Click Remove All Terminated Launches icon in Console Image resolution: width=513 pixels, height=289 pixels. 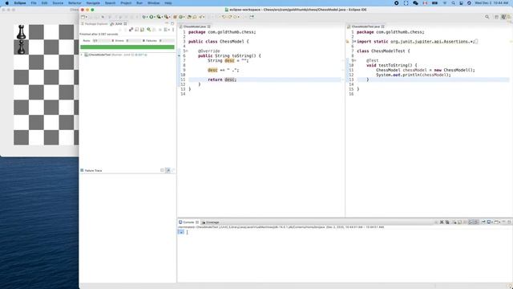pos(447,222)
